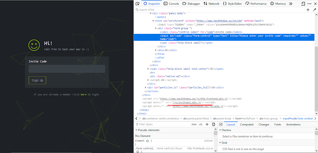
Task: Expand the div#particles-js node
Action: [146, 88]
